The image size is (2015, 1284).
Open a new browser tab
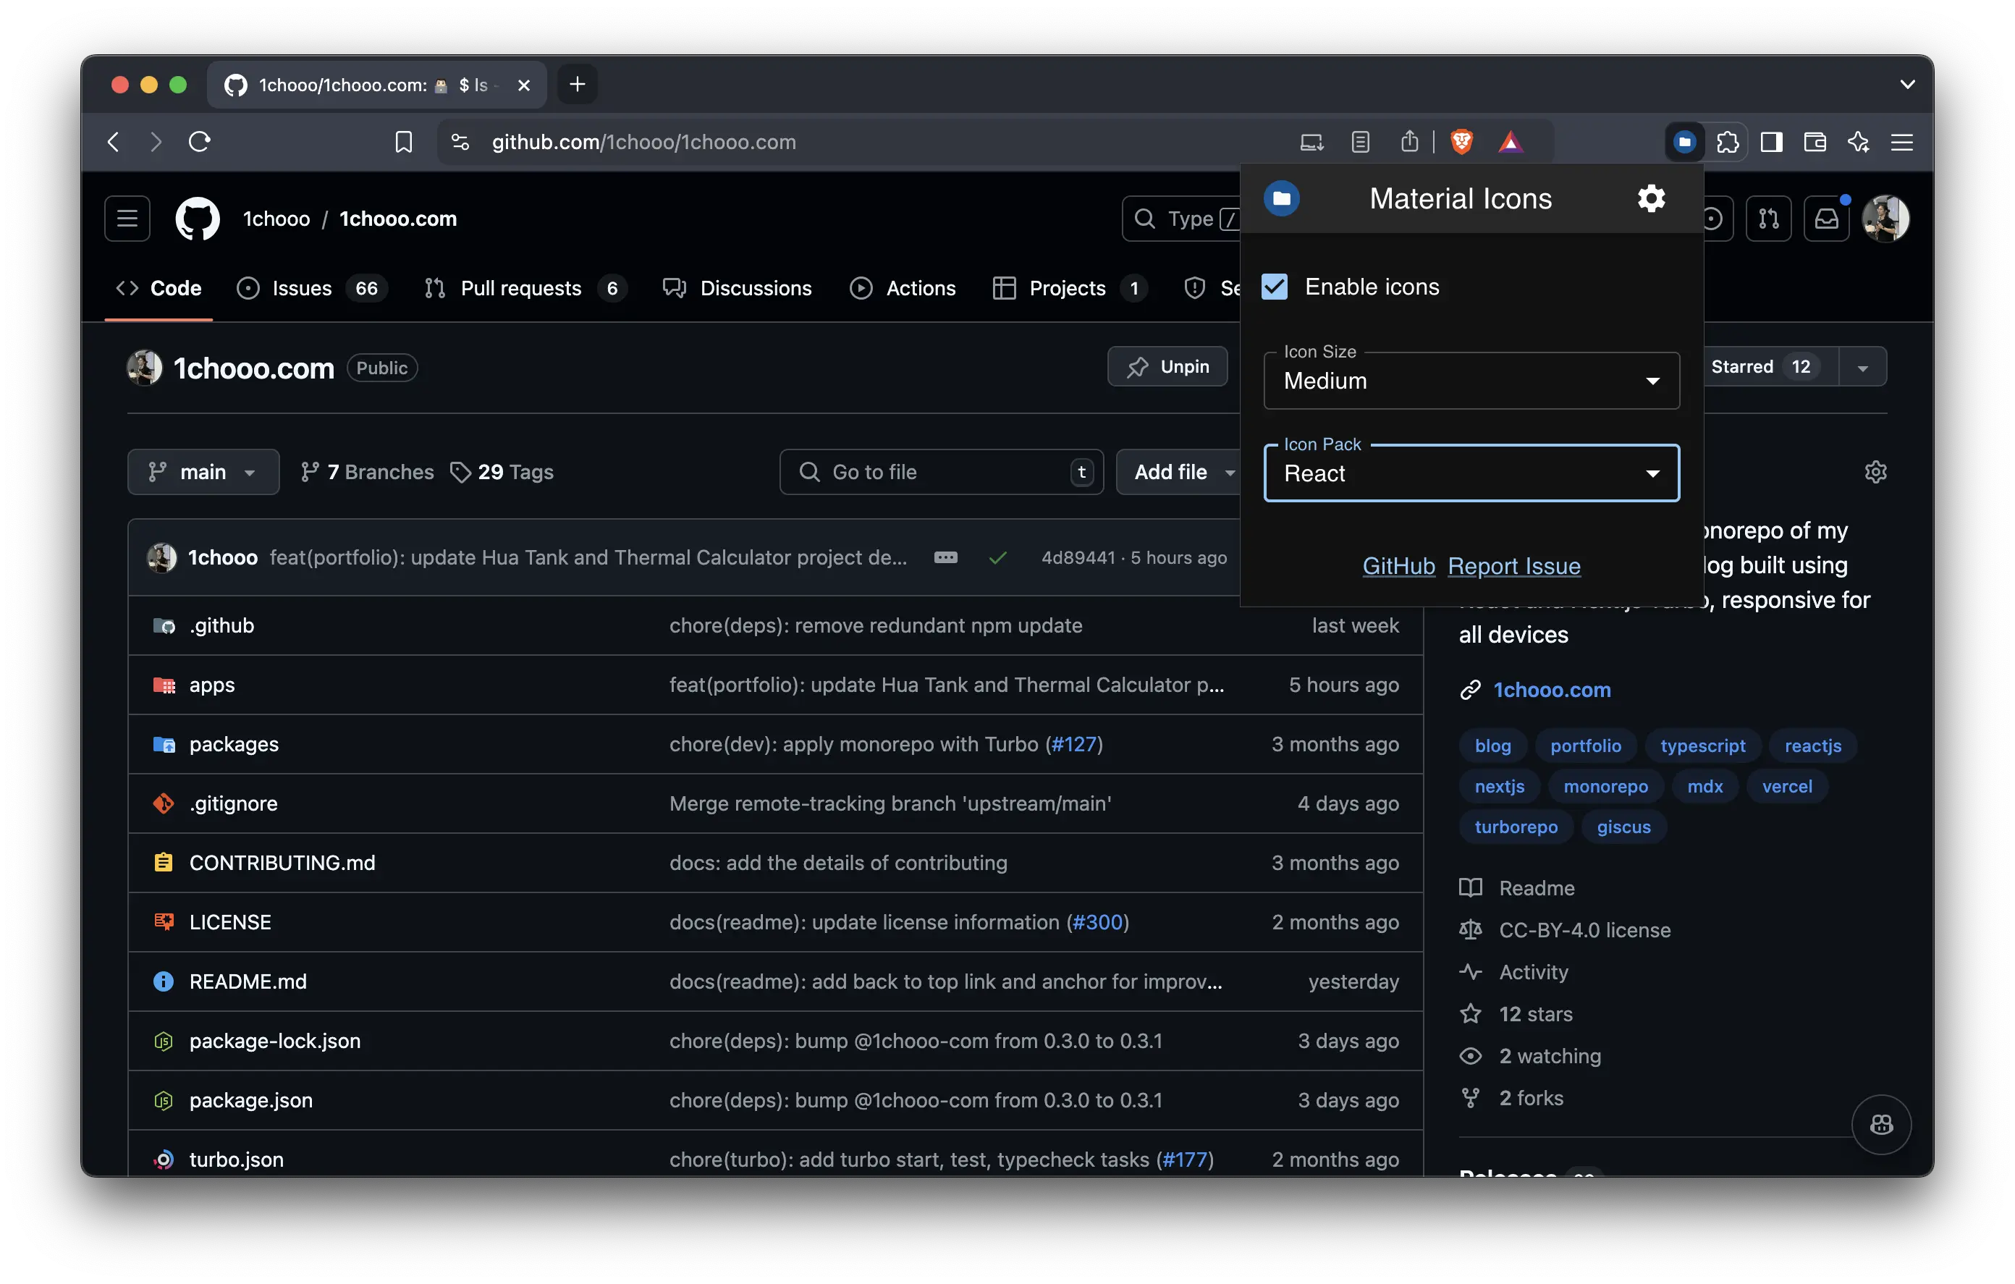[578, 85]
